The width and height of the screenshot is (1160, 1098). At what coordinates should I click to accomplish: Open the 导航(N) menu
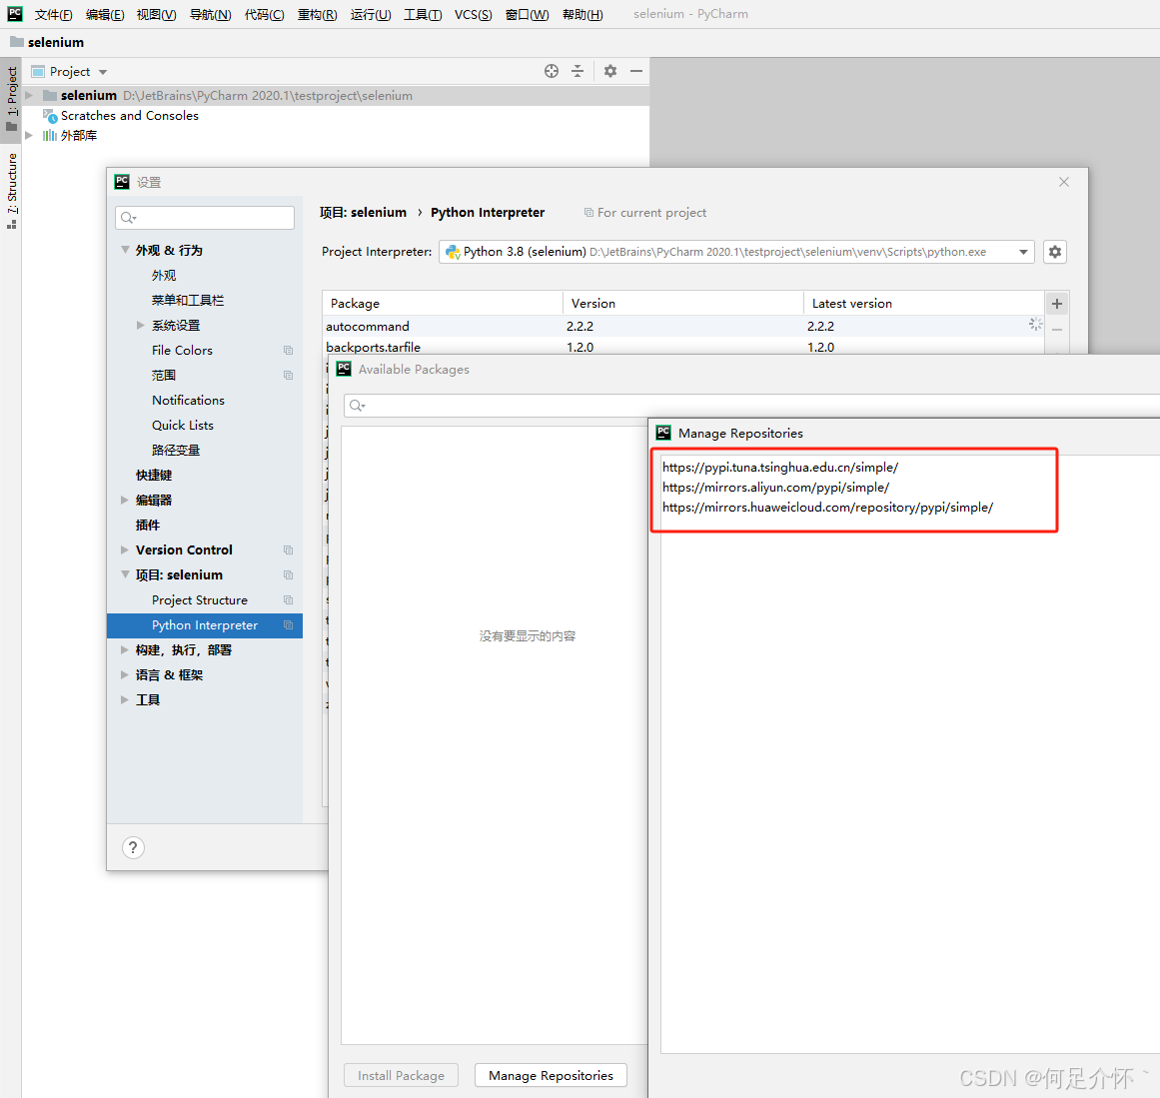210,14
